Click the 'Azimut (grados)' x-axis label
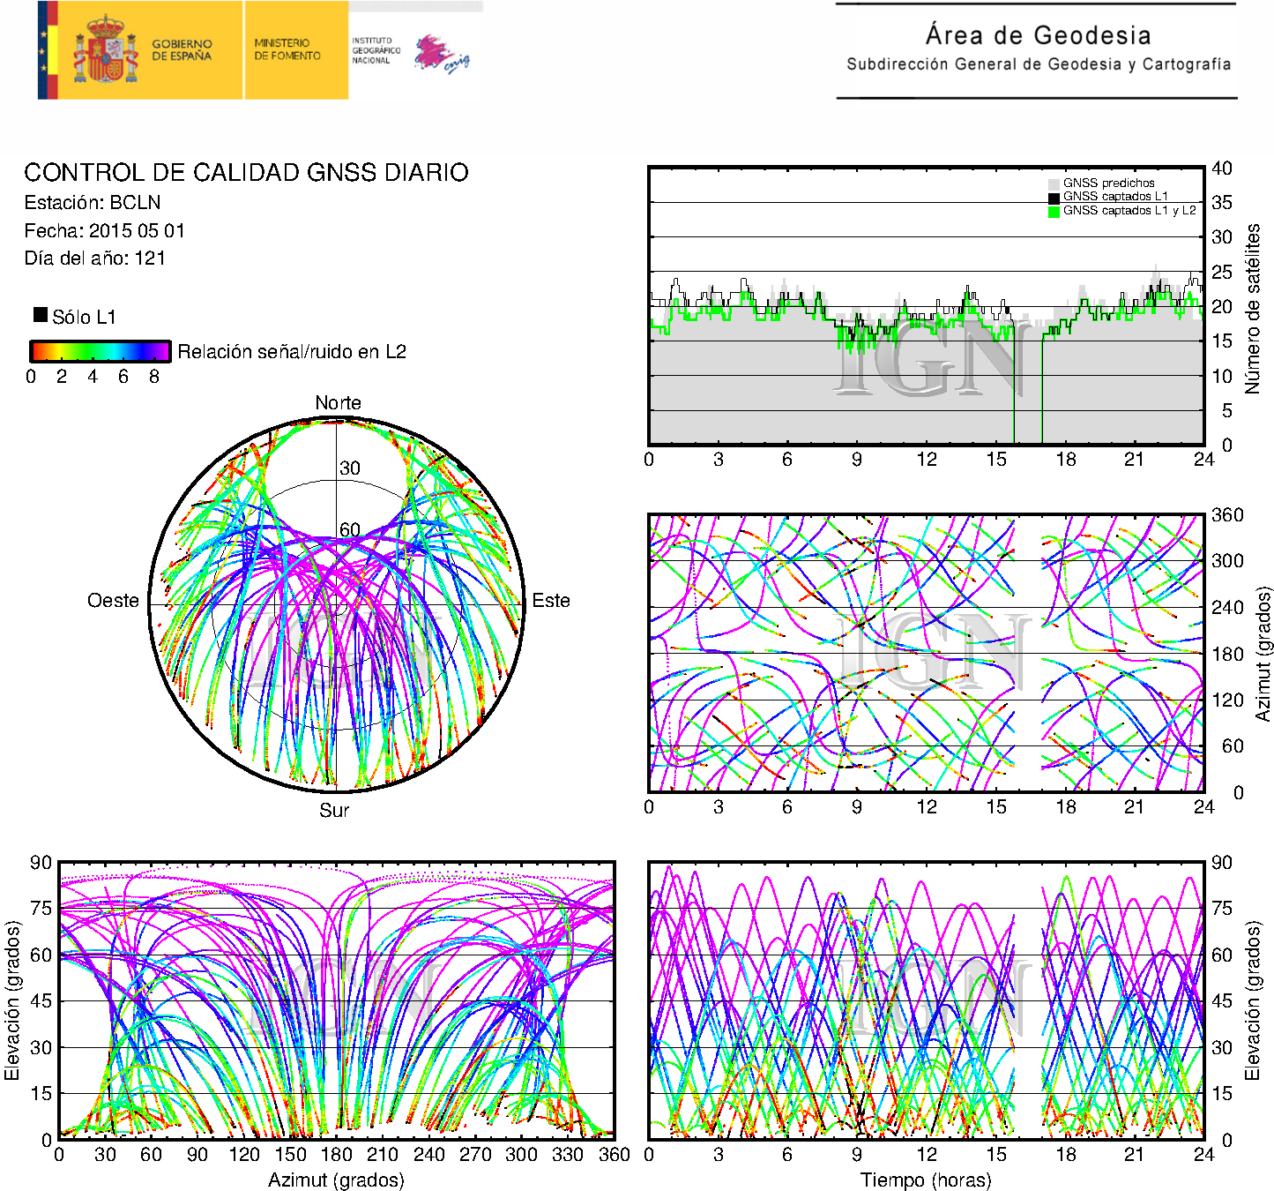1274x1191 pixels. [336, 1180]
